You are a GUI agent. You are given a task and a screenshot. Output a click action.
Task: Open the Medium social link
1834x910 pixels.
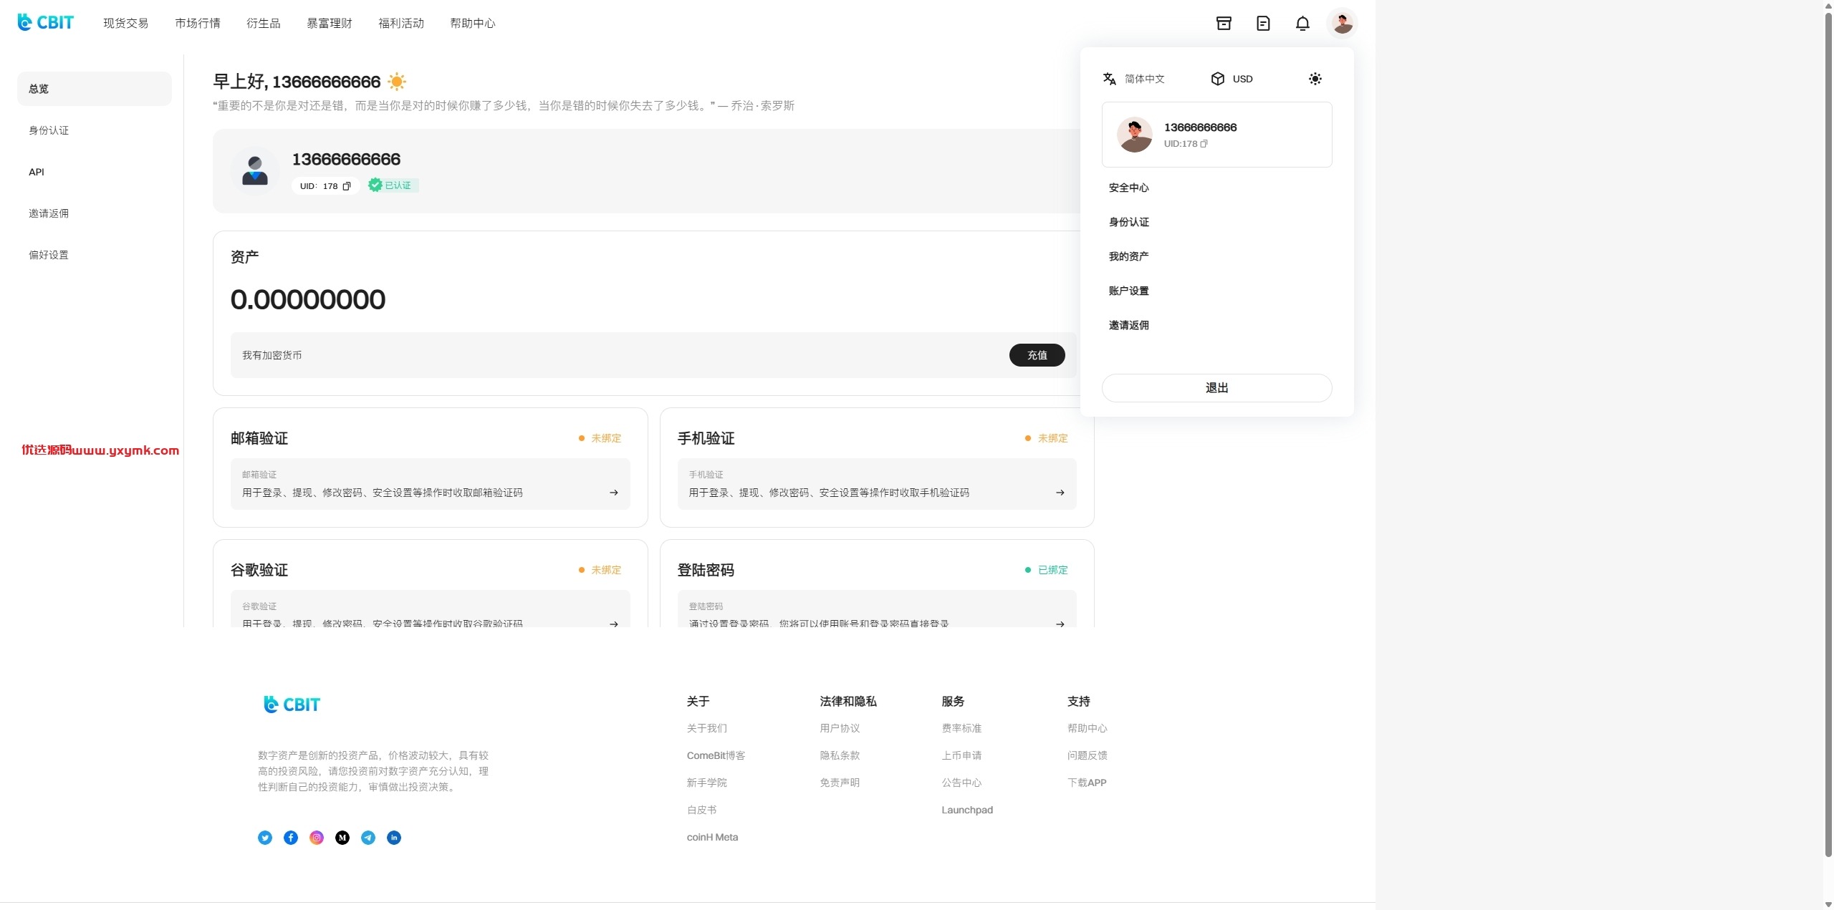(x=342, y=838)
